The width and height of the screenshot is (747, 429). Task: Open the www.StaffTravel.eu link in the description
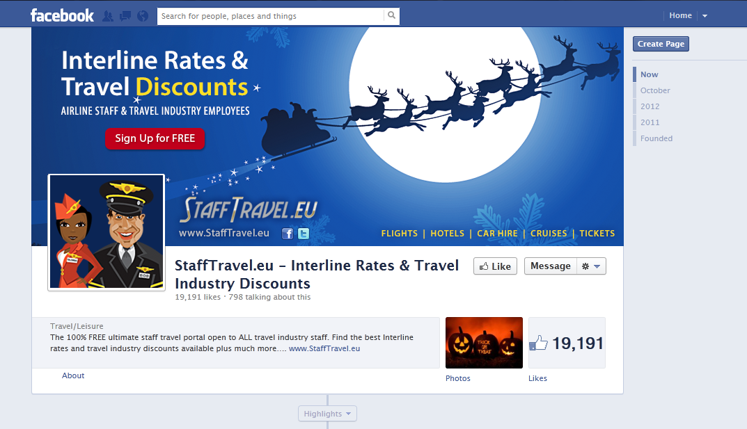[324, 348]
